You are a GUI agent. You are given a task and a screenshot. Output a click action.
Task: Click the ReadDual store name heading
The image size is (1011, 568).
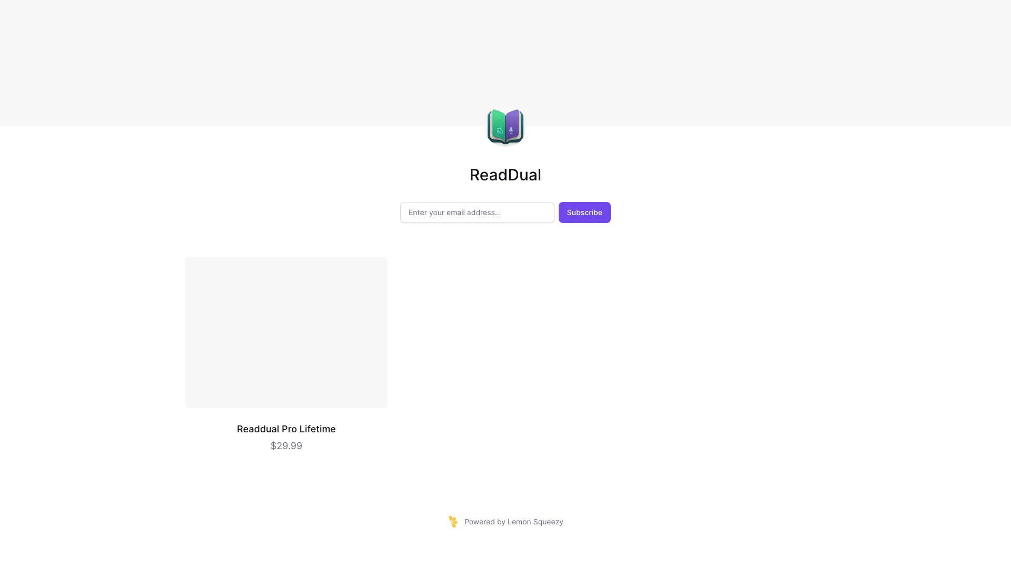coord(506,175)
